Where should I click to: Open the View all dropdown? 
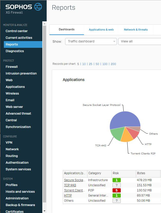click(x=139, y=41)
